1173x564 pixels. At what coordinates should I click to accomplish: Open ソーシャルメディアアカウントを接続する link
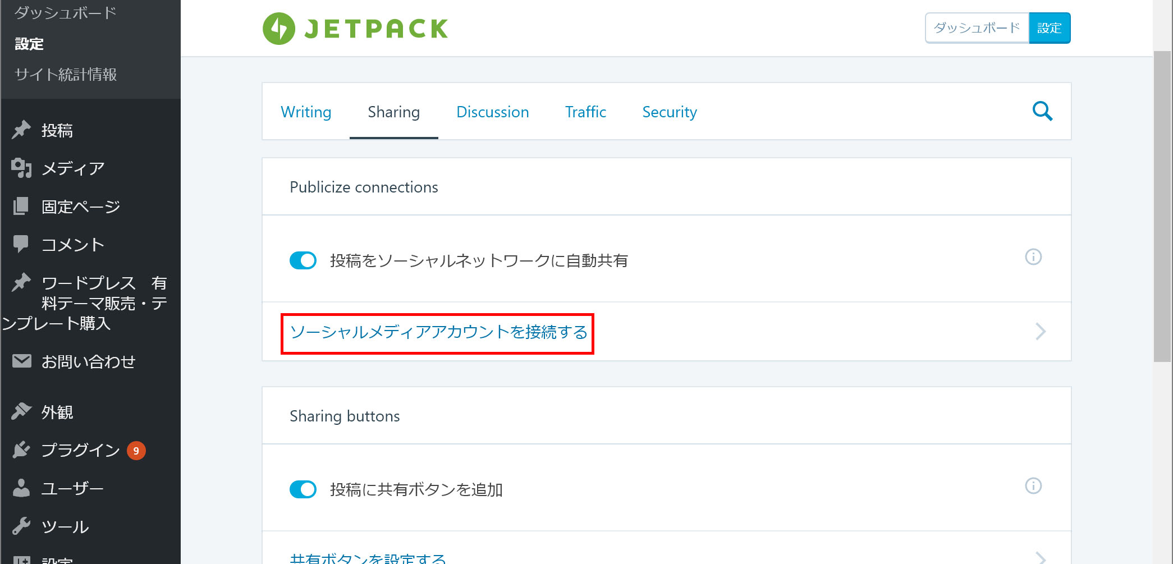[438, 332]
